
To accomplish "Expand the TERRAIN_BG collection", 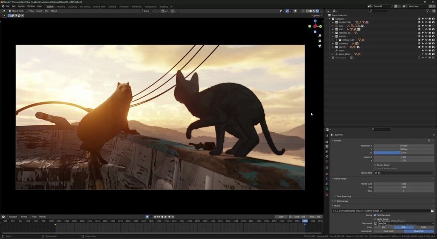I will pos(333,33).
